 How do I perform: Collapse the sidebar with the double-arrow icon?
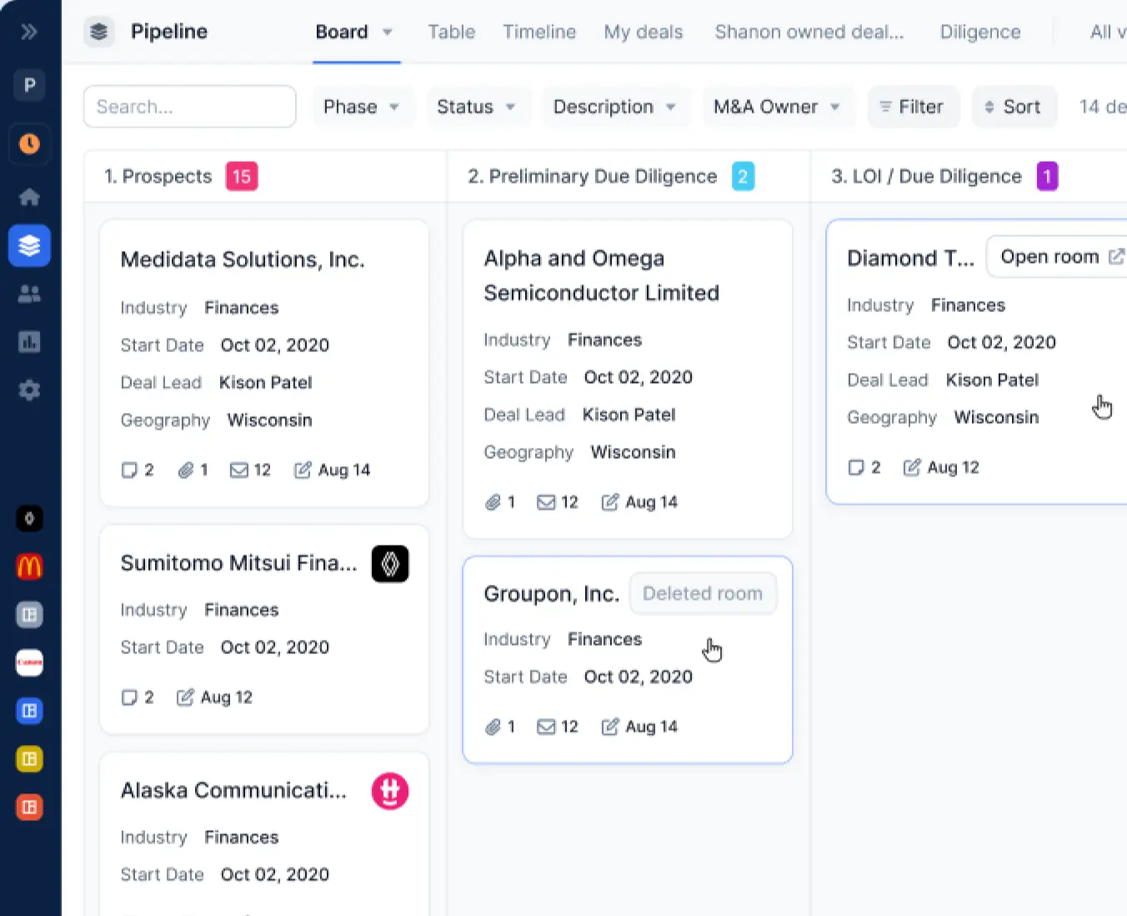[29, 32]
